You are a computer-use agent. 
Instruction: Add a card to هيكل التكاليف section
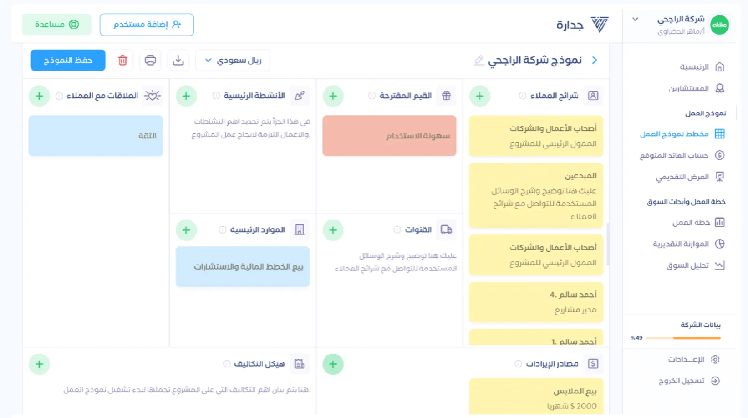tap(39, 364)
